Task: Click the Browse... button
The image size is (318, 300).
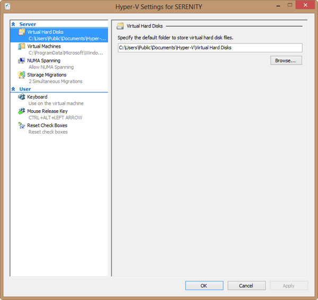Action: pos(286,60)
